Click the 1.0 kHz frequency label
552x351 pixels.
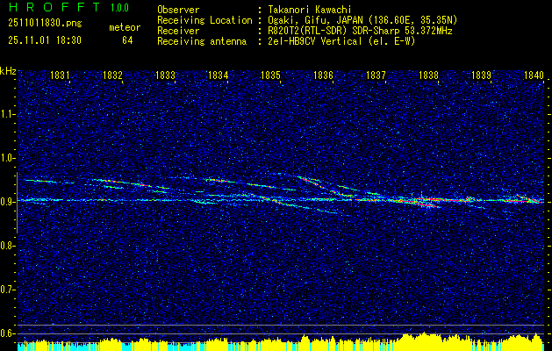pos(7,158)
